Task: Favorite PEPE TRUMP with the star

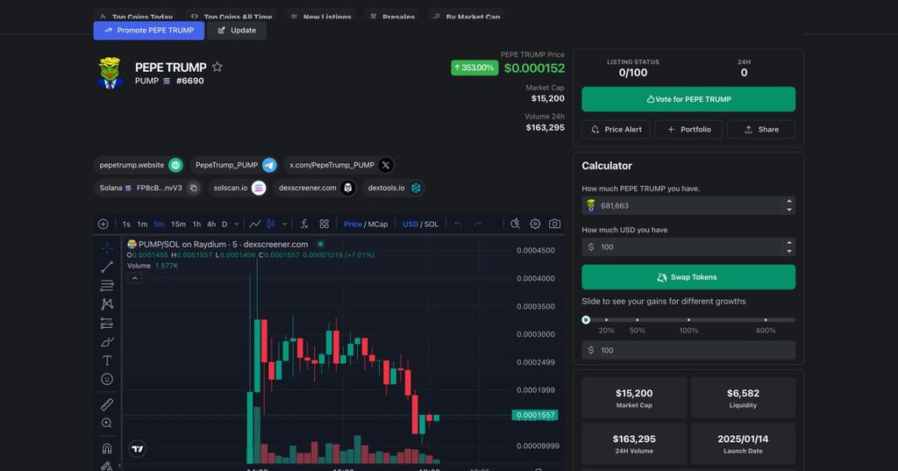Action: (217, 67)
